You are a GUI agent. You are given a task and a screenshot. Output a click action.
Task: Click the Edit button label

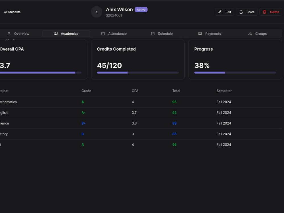[x=228, y=12]
